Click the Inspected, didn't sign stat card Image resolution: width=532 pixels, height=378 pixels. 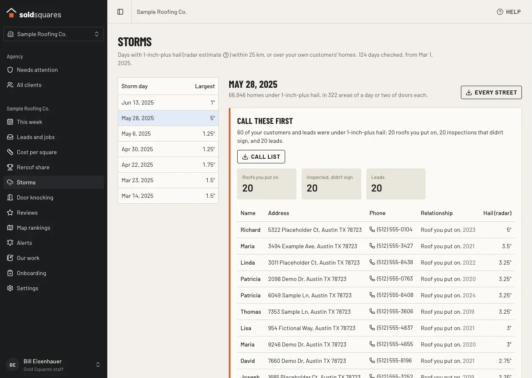331,184
